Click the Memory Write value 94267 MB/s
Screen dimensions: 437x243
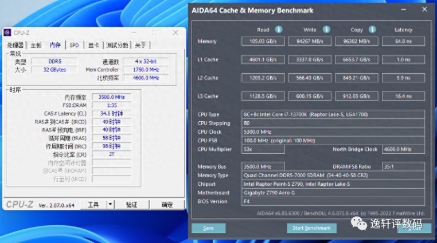point(310,41)
